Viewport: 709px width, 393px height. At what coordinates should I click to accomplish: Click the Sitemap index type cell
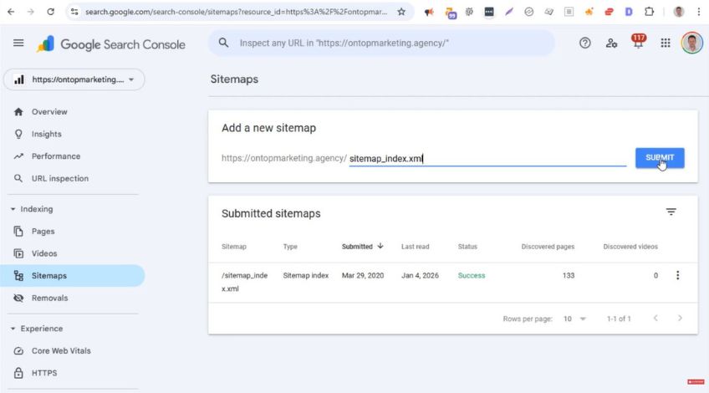coord(306,275)
